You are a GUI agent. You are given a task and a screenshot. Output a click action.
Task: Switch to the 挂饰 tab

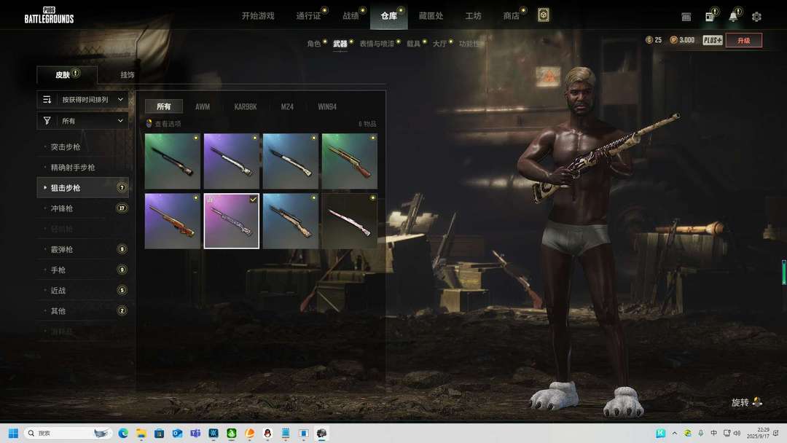128,75
